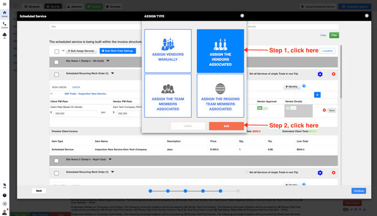This screenshot has height=216, width=377.
Task: Open dropdown arrow beside bulk checkbox
Action: pyautogui.click(x=63, y=51)
